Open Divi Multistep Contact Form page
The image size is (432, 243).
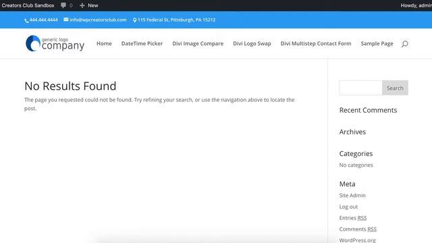click(x=316, y=43)
